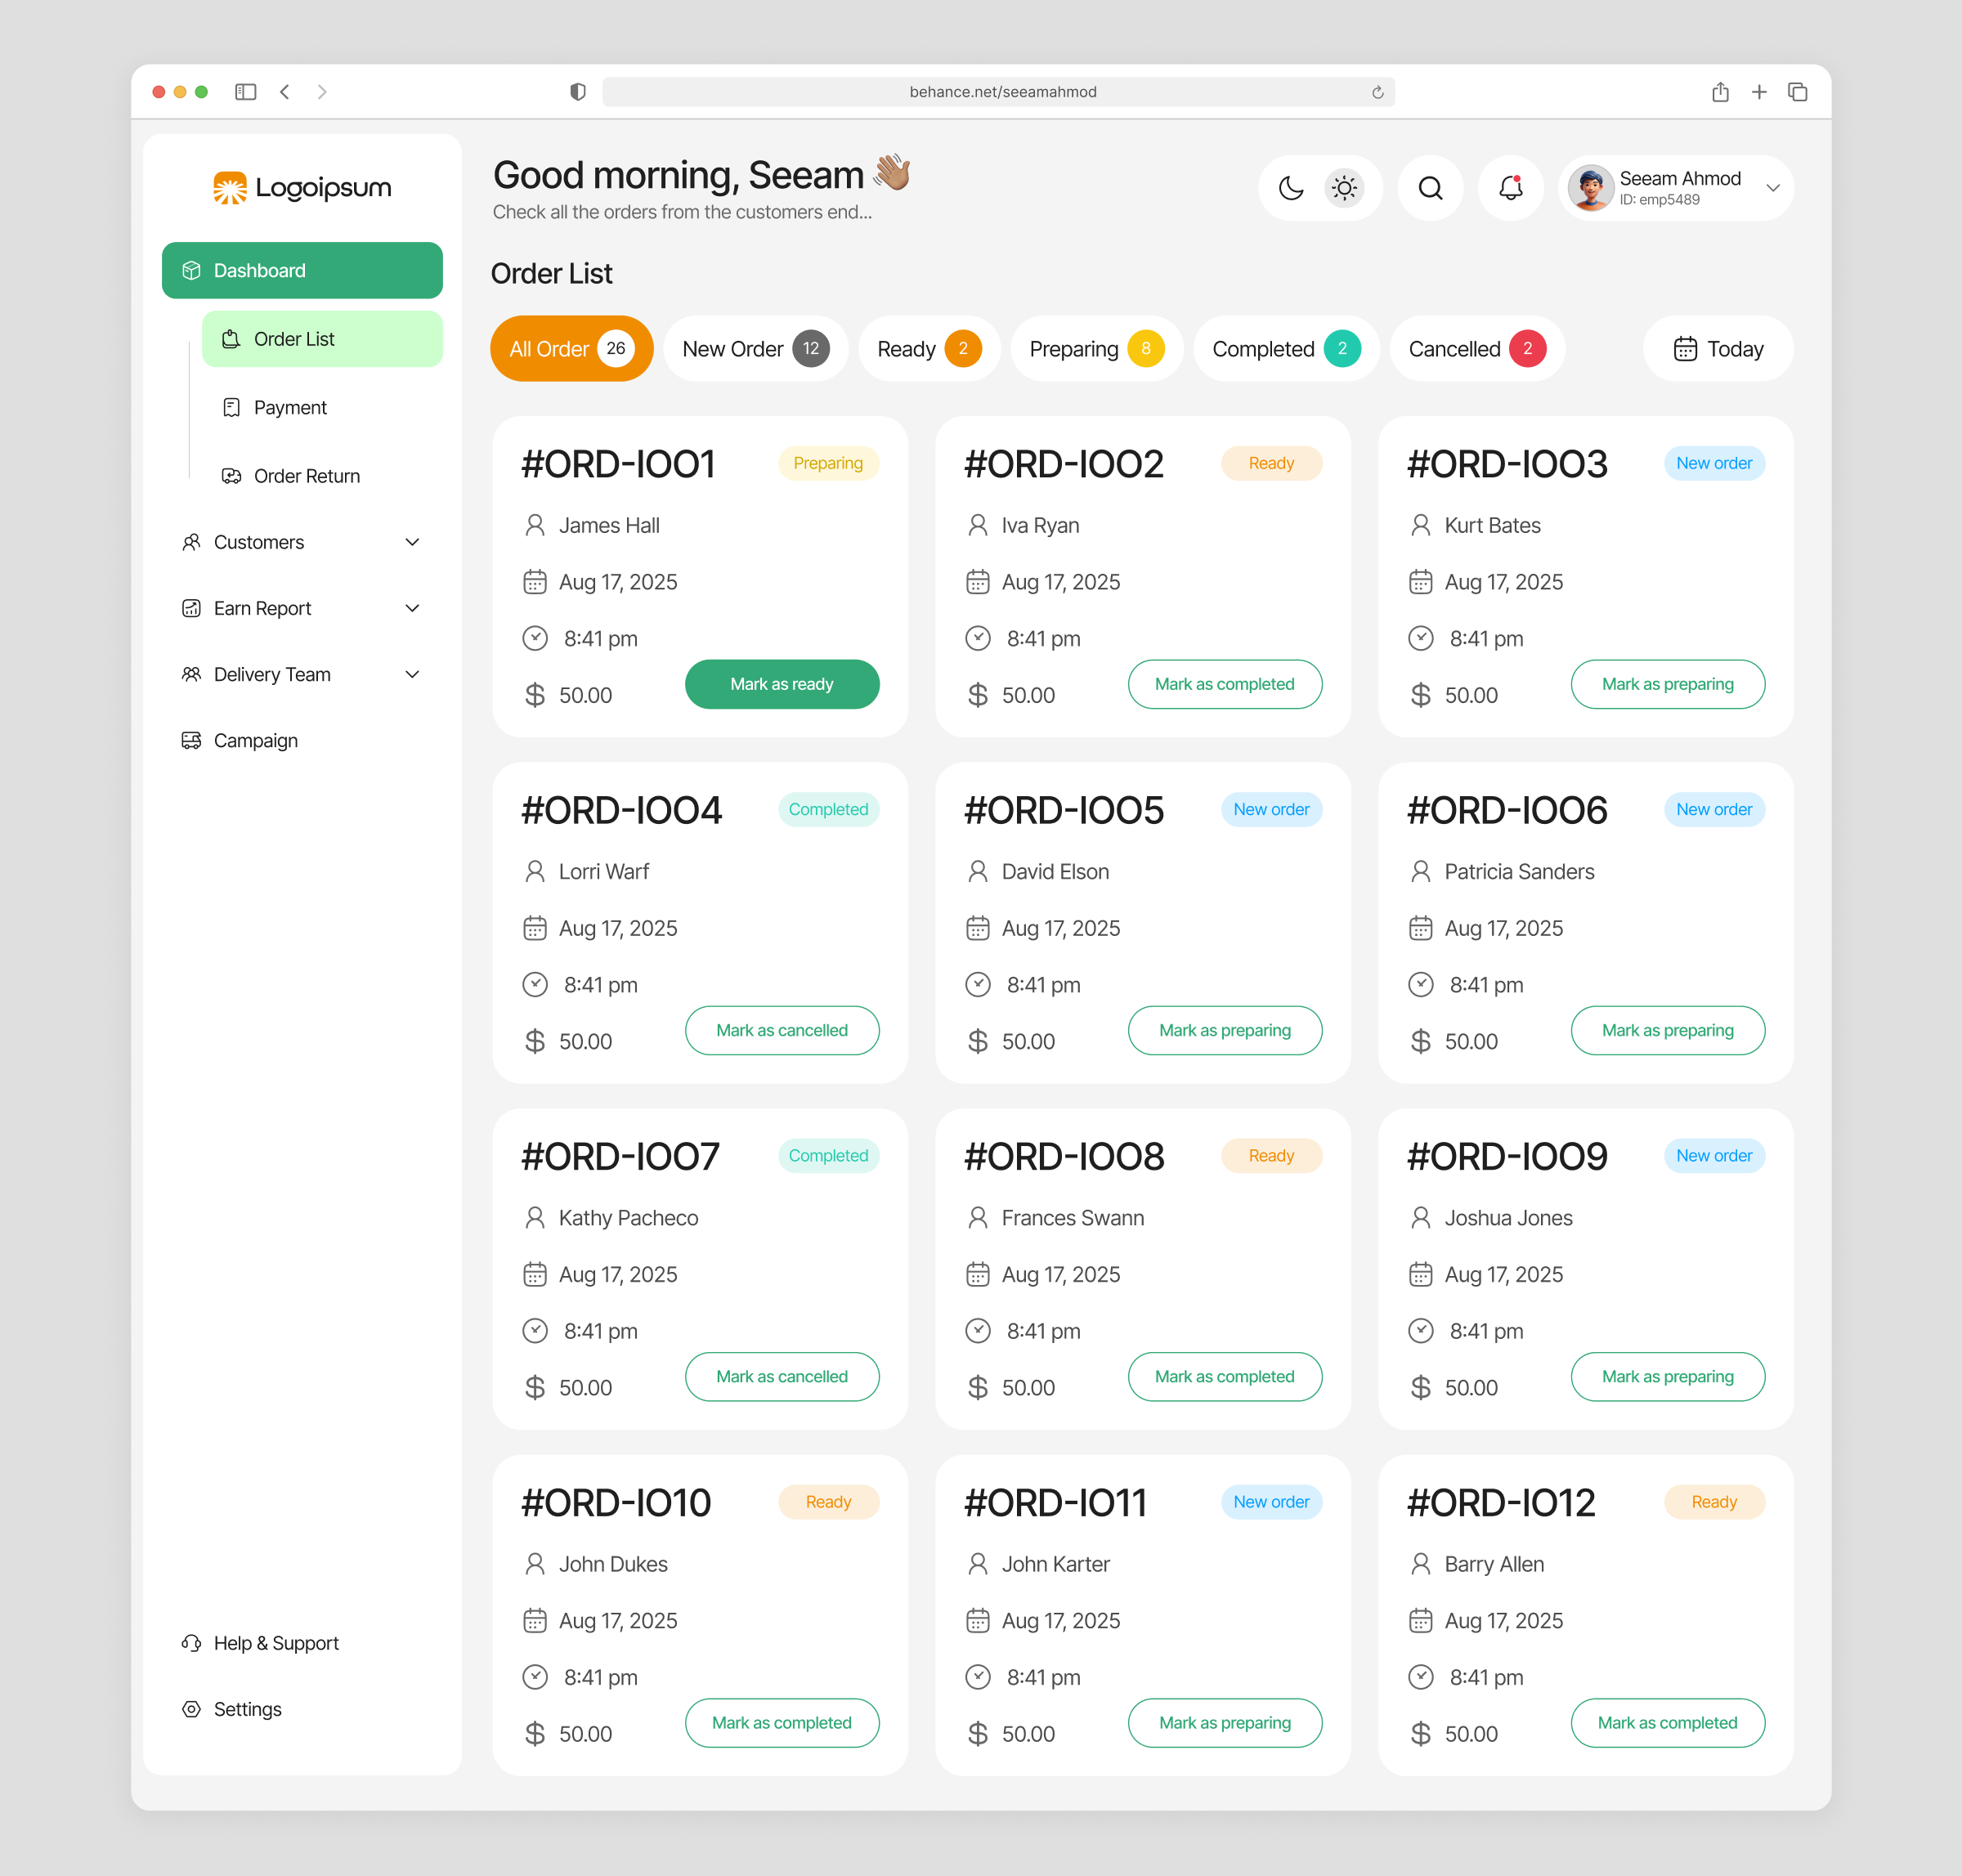Image resolution: width=1962 pixels, height=1876 pixels.
Task: Open the Campaign sidebar page
Action: [x=255, y=740]
